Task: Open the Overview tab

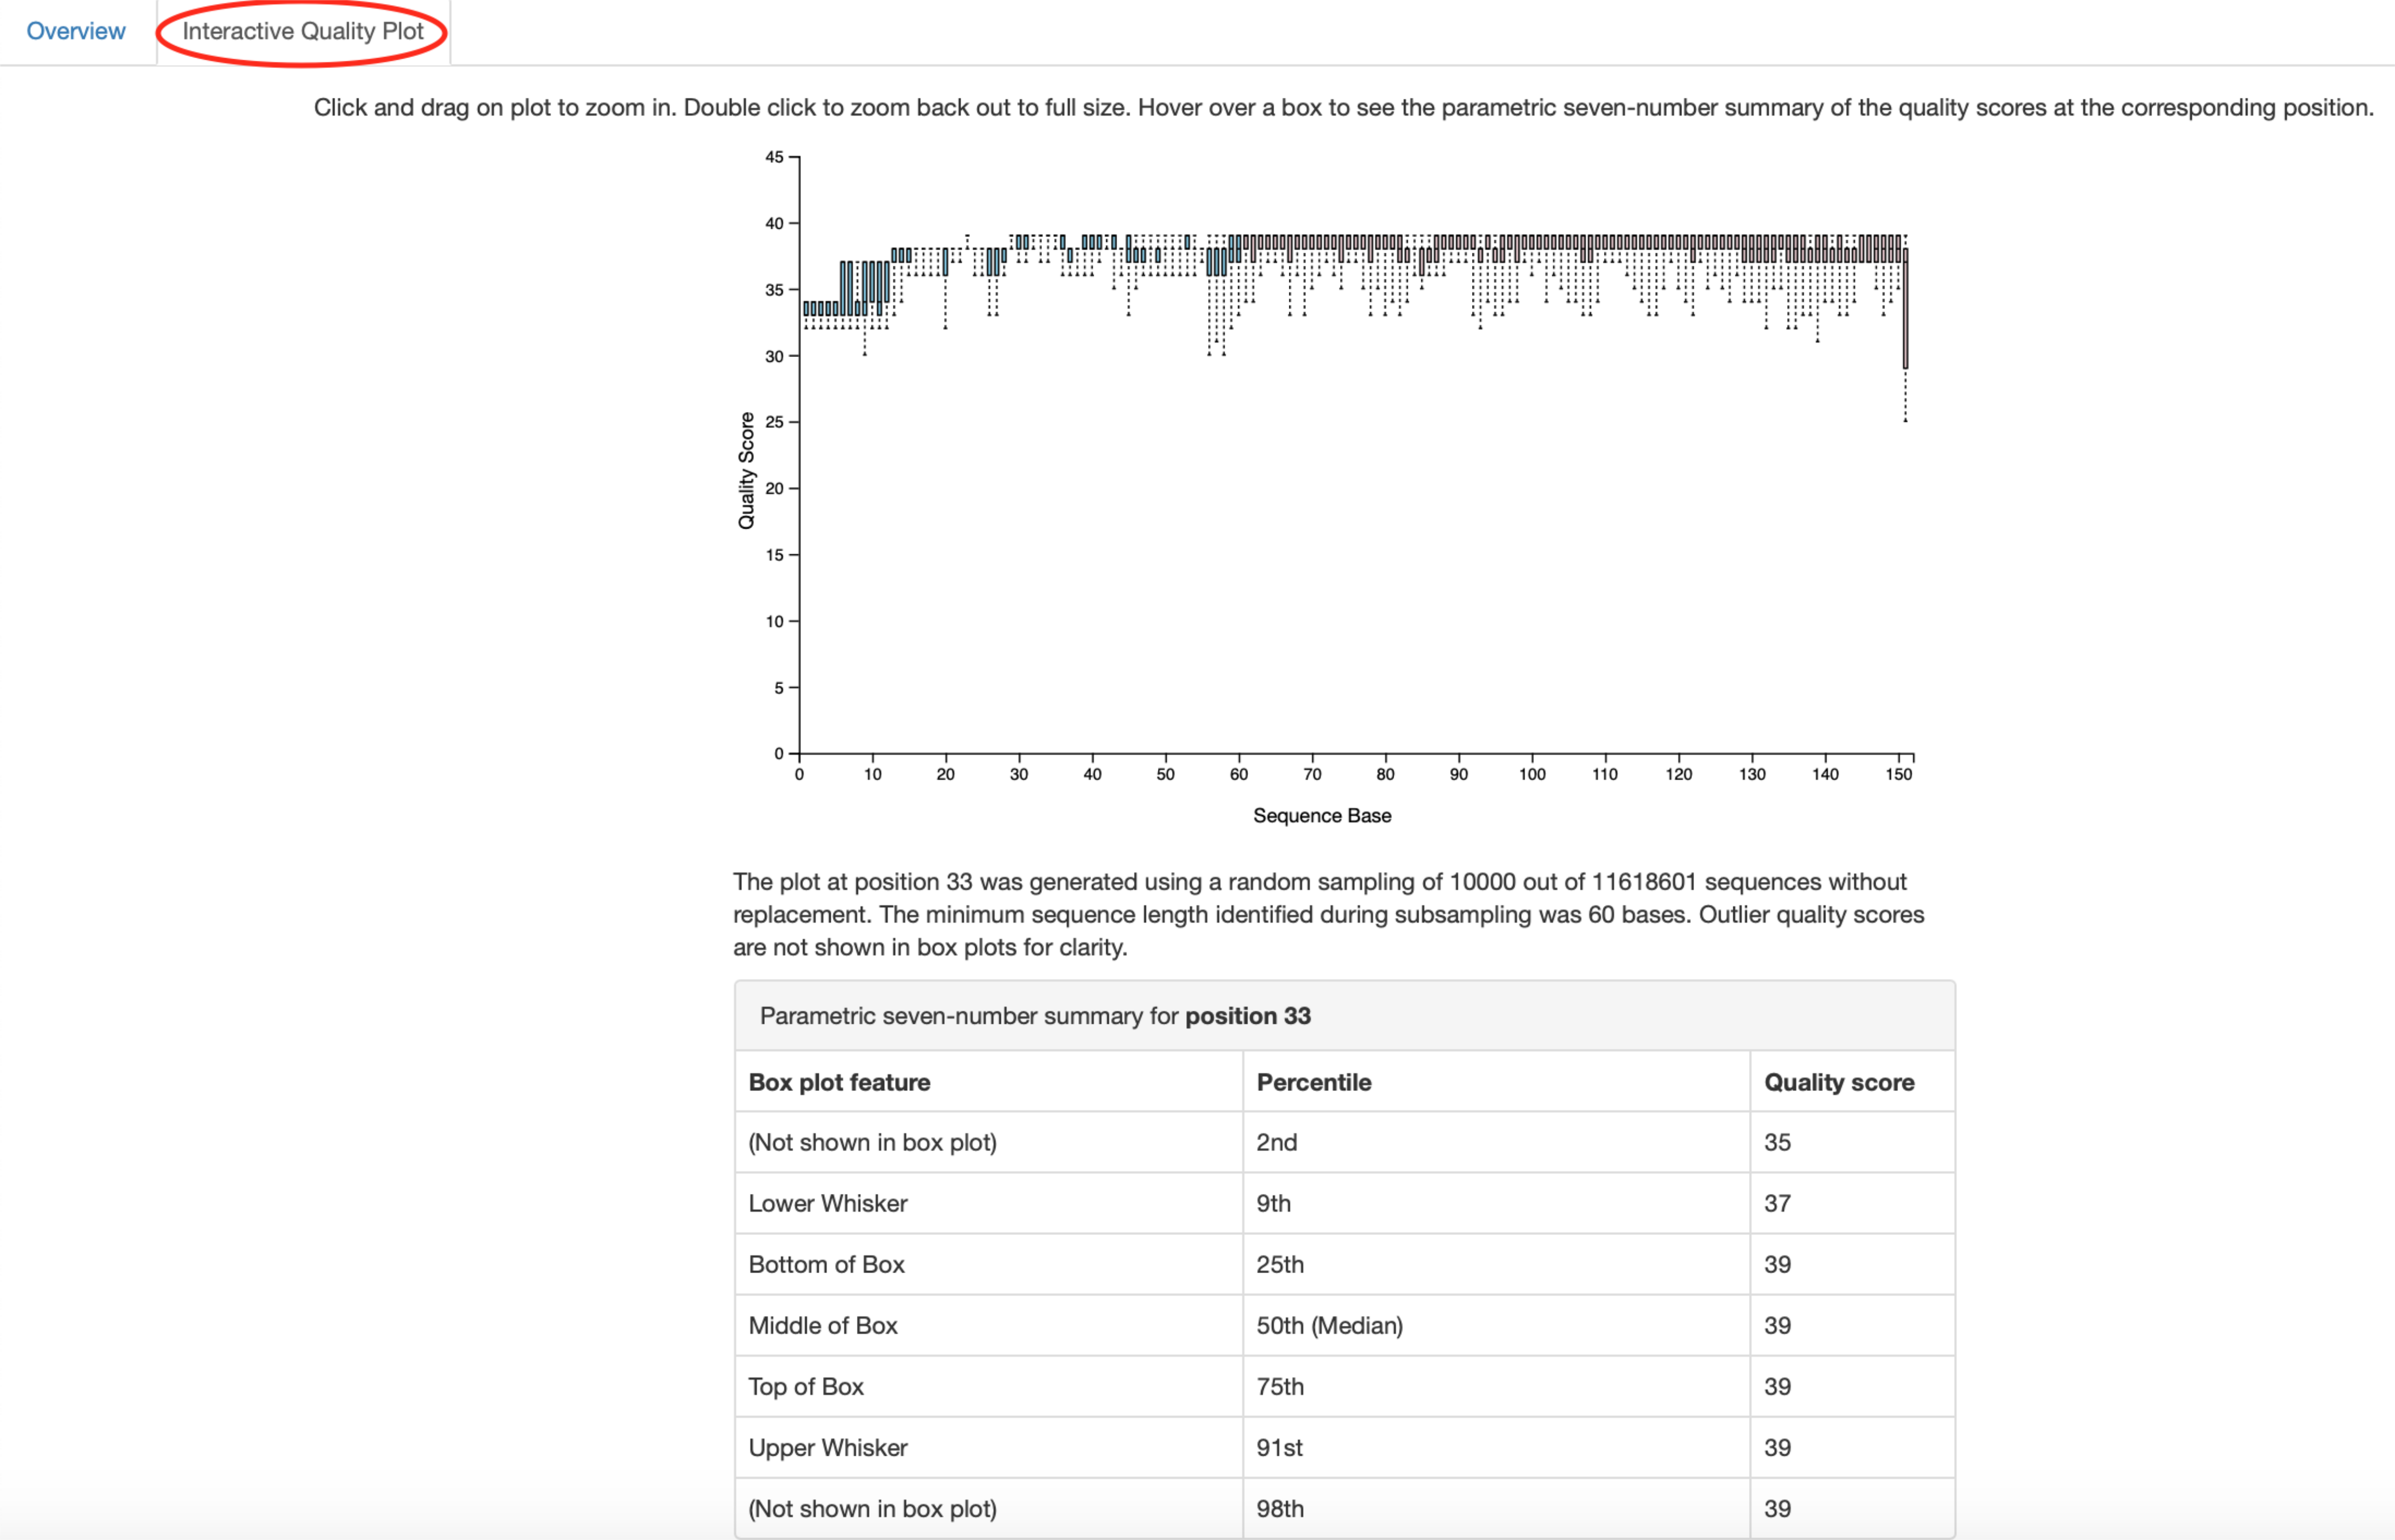Action: [x=76, y=31]
